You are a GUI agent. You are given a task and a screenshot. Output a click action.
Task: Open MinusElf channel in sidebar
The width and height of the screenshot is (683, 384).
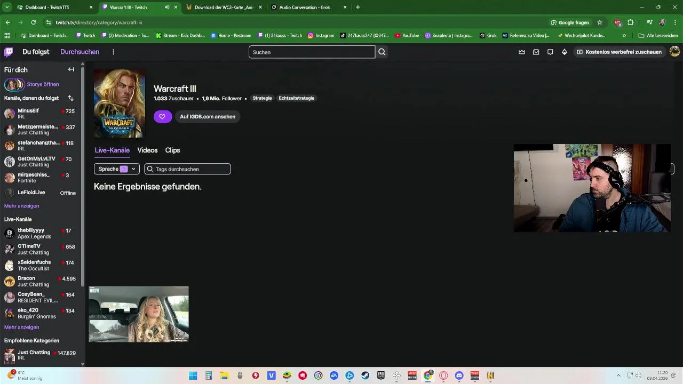coord(40,114)
